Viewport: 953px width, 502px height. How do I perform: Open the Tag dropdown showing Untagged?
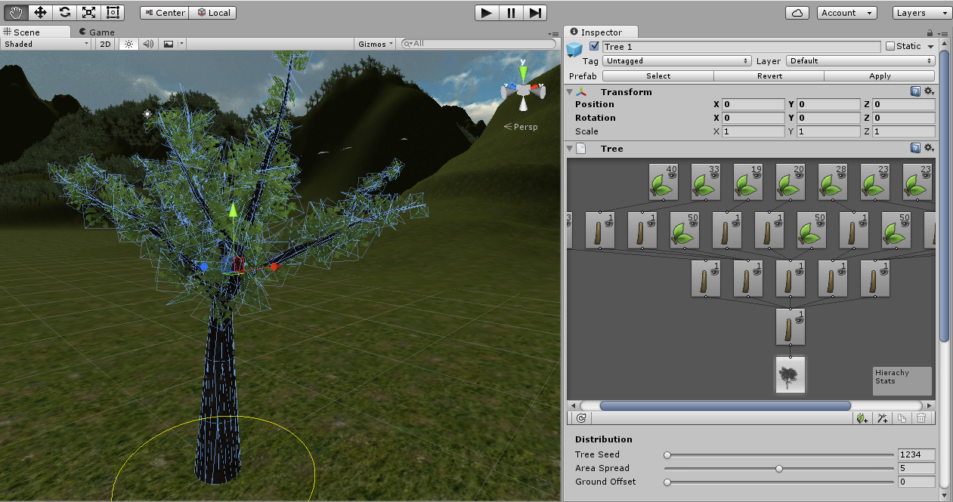pos(677,61)
